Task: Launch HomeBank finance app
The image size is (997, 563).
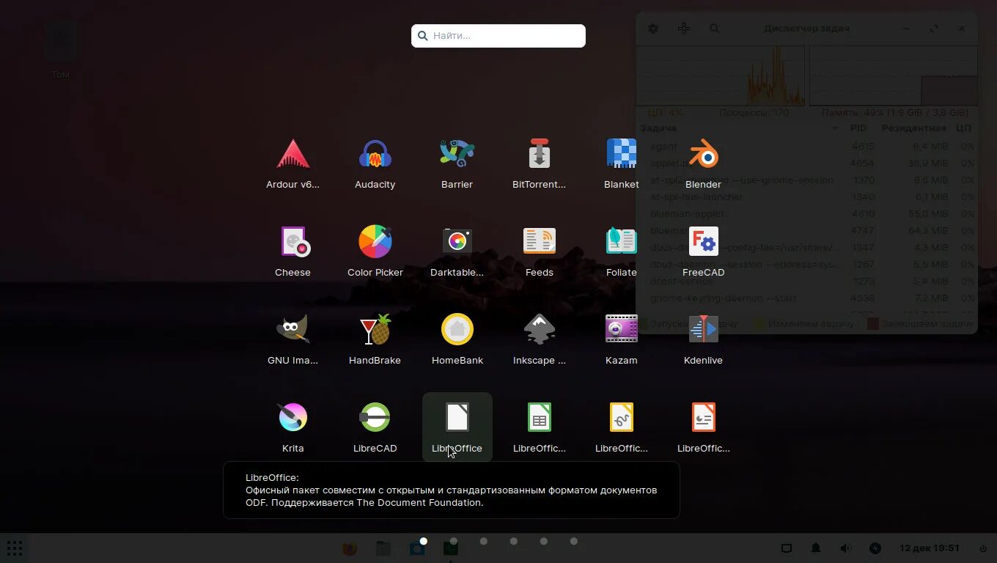Action: click(x=457, y=339)
